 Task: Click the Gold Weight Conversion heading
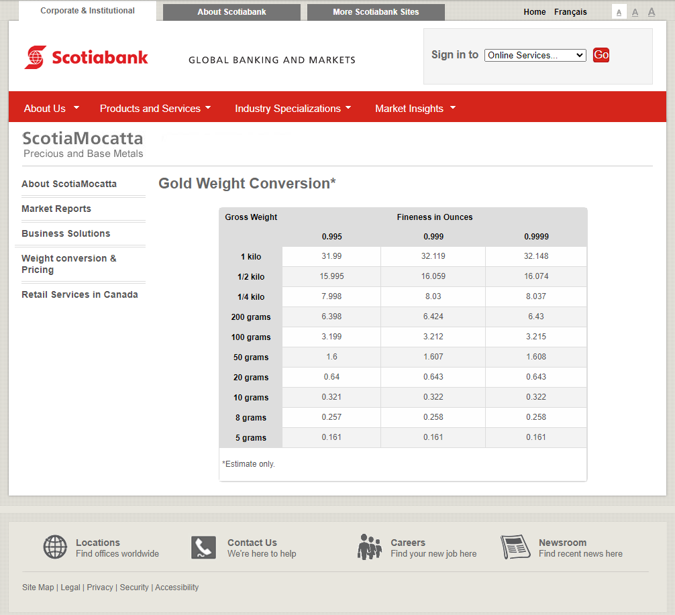(x=247, y=183)
